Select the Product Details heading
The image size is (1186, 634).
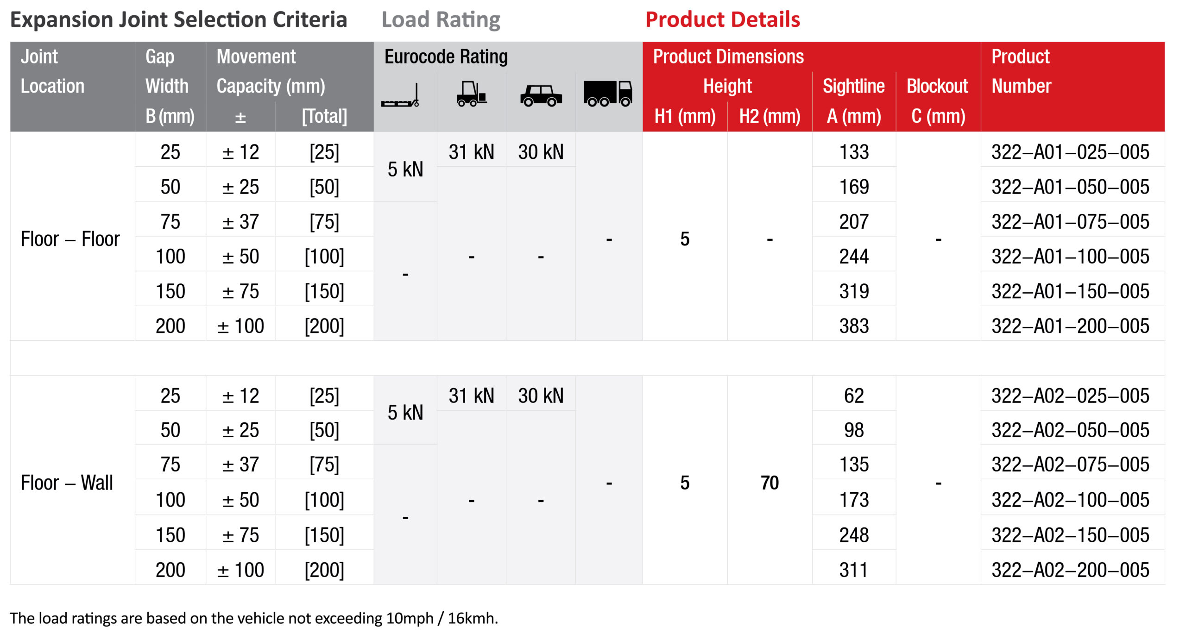click(723, 20)
